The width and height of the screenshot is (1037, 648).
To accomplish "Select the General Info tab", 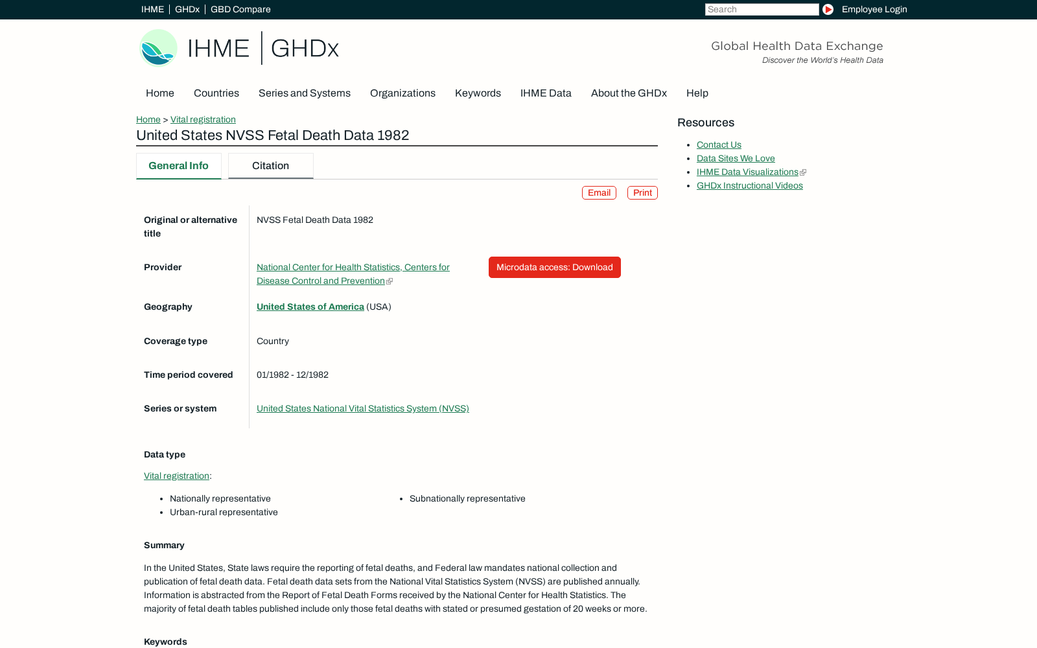I will [x=178, y=166].
